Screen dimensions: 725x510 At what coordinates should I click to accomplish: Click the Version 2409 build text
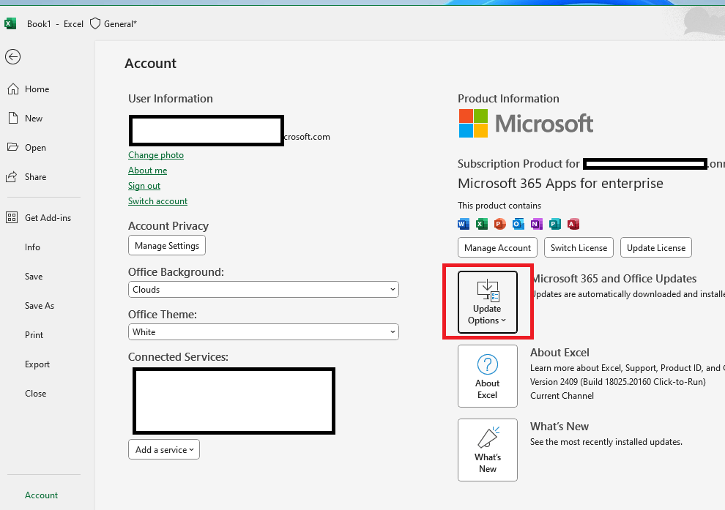pyautogui.click(x=618, y=382)
